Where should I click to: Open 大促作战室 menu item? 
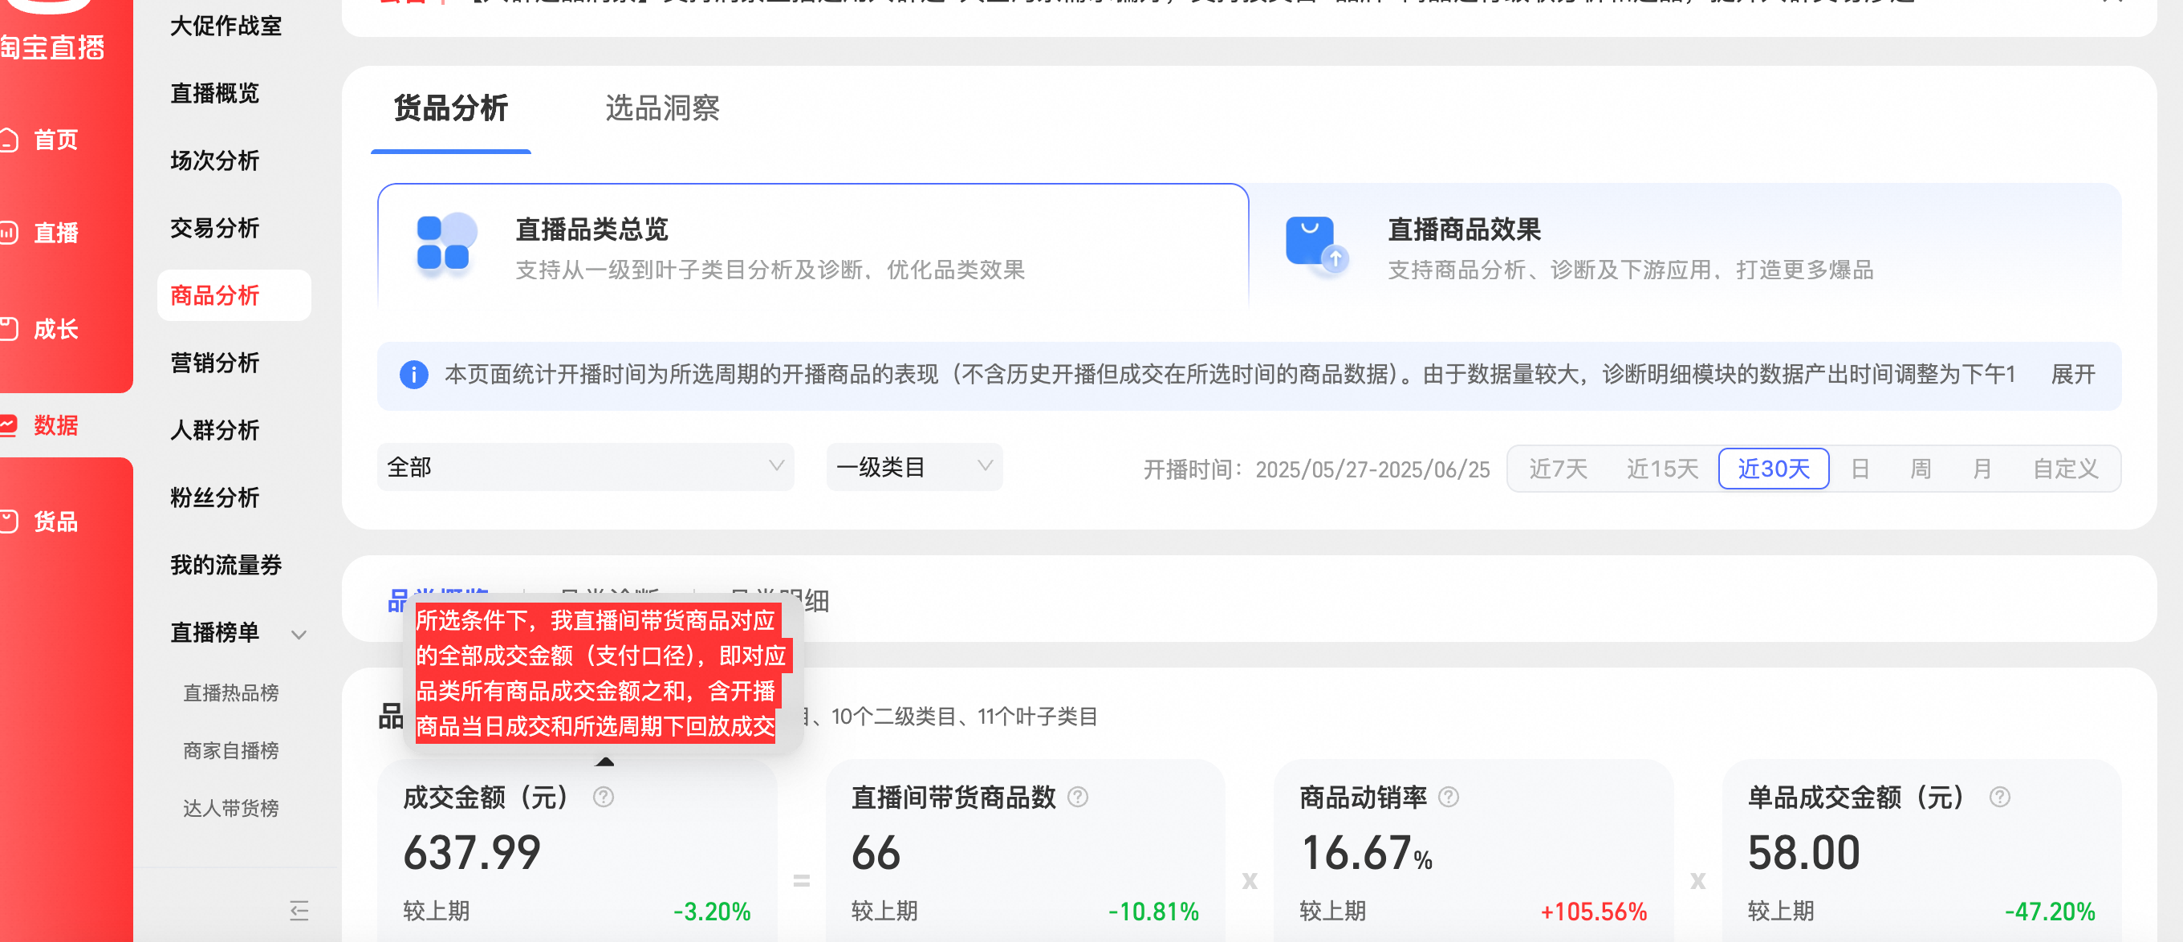pyautogui.click(x=226, y=26)
